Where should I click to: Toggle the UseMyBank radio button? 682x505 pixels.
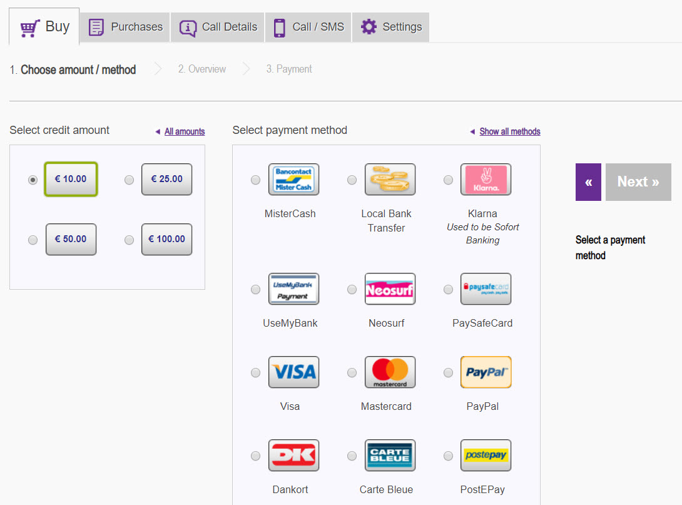coord(255,290)
